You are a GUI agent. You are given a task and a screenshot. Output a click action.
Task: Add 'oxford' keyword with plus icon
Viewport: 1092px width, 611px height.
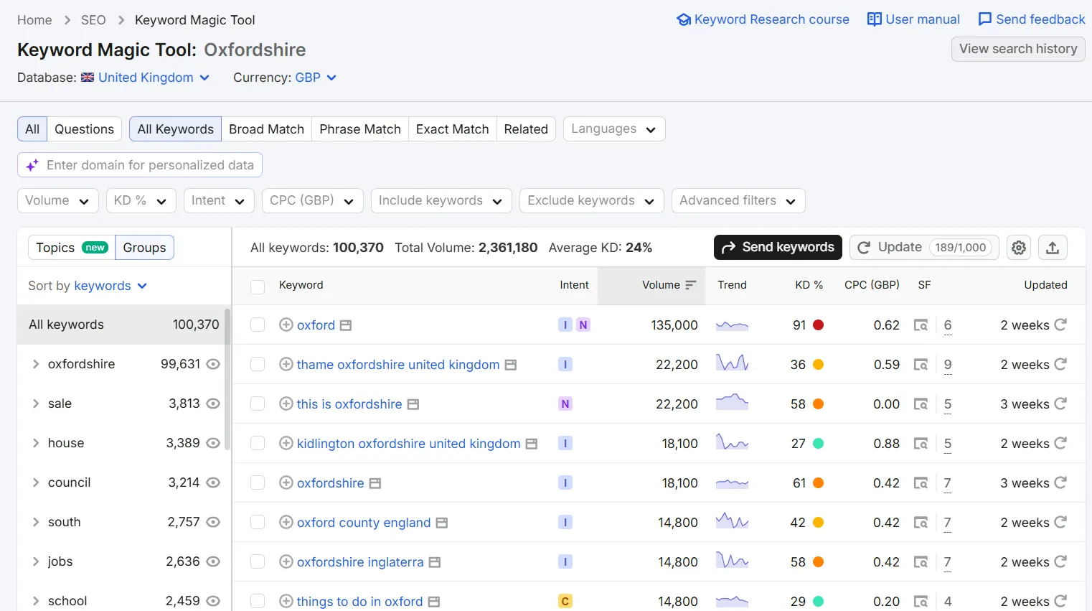(x=286, y=325)
